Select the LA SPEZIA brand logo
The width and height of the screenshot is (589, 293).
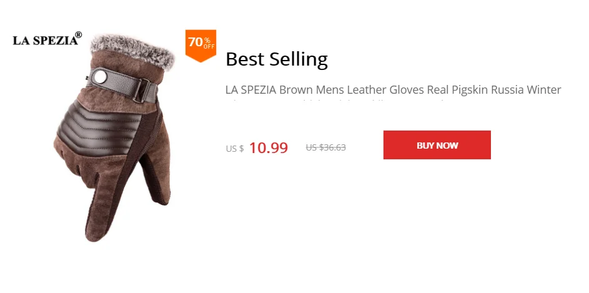click(47, 39)
